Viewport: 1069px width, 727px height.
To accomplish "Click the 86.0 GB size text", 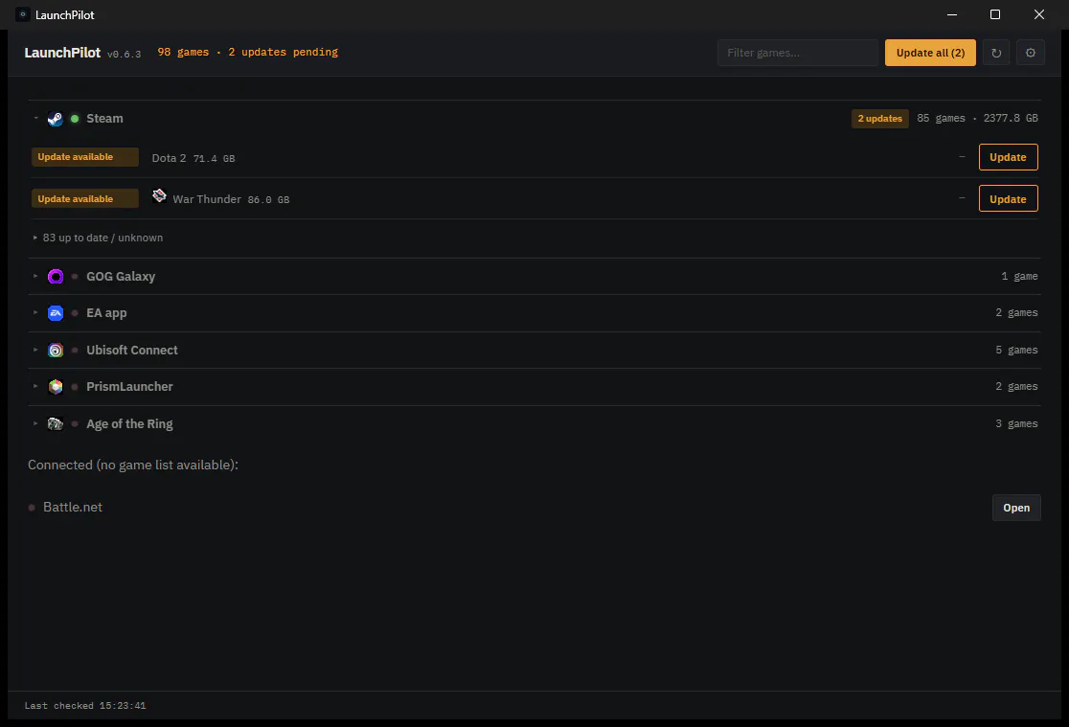I will [x=268, y=200].
